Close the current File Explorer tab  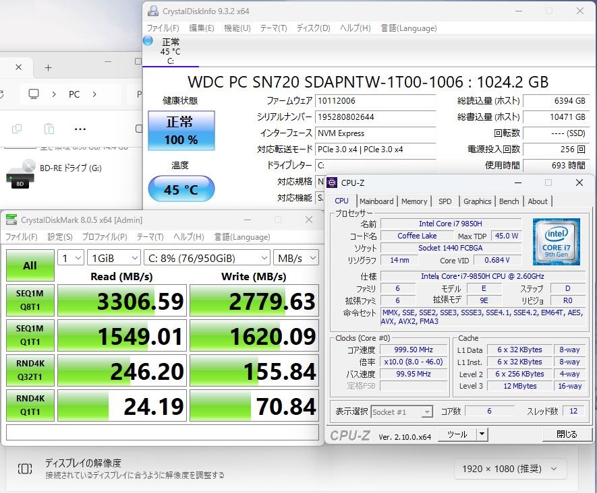(x=18, y=67)
